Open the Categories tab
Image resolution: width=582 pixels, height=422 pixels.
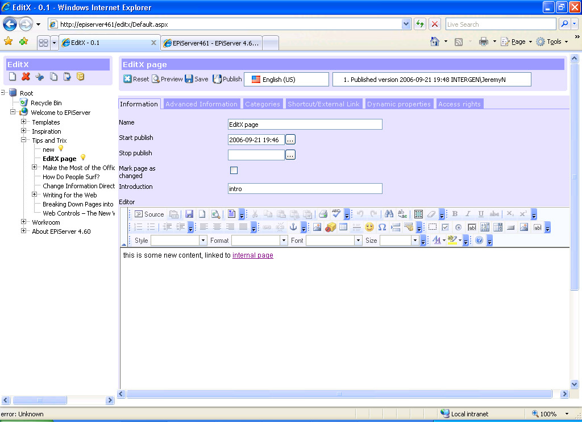coord(263,104)
